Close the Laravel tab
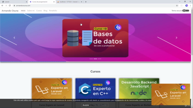 tap(27, 2)
